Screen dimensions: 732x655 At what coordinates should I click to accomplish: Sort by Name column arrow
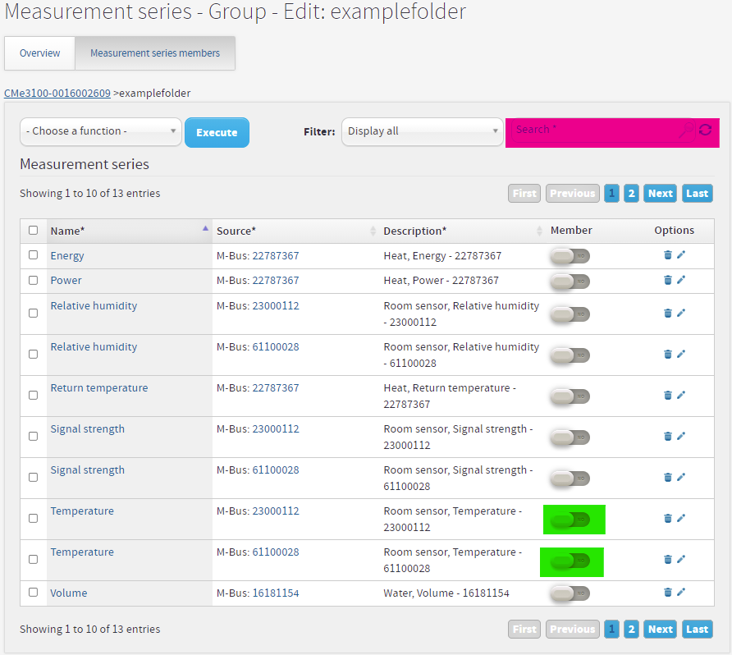coord(205,228)
